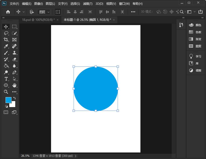Image resolution: width=206 pixels, height=159 pixels.
Task: Expand the collapsed toolbox panel arrows
Action: pyautogui.click(x=3, y=18)
